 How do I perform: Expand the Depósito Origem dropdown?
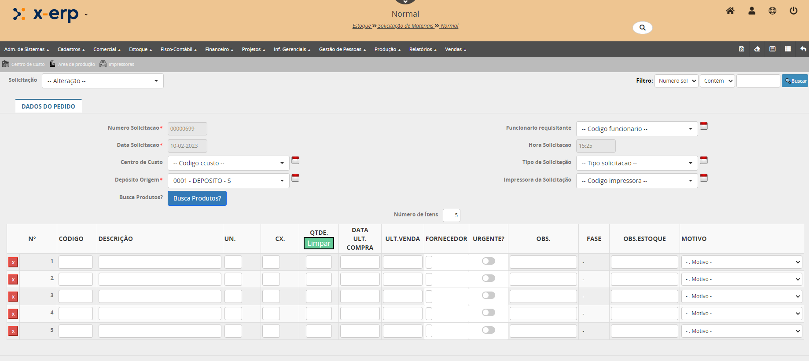[x=228, y=181]
